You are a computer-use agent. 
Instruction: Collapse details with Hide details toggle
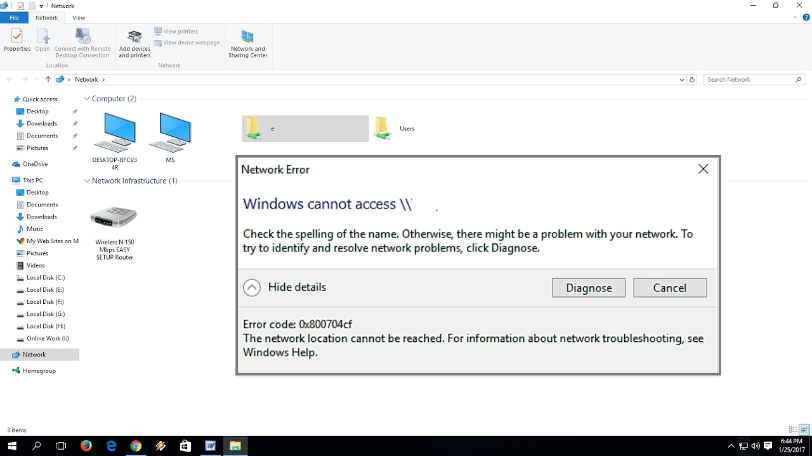coord(285,288)
